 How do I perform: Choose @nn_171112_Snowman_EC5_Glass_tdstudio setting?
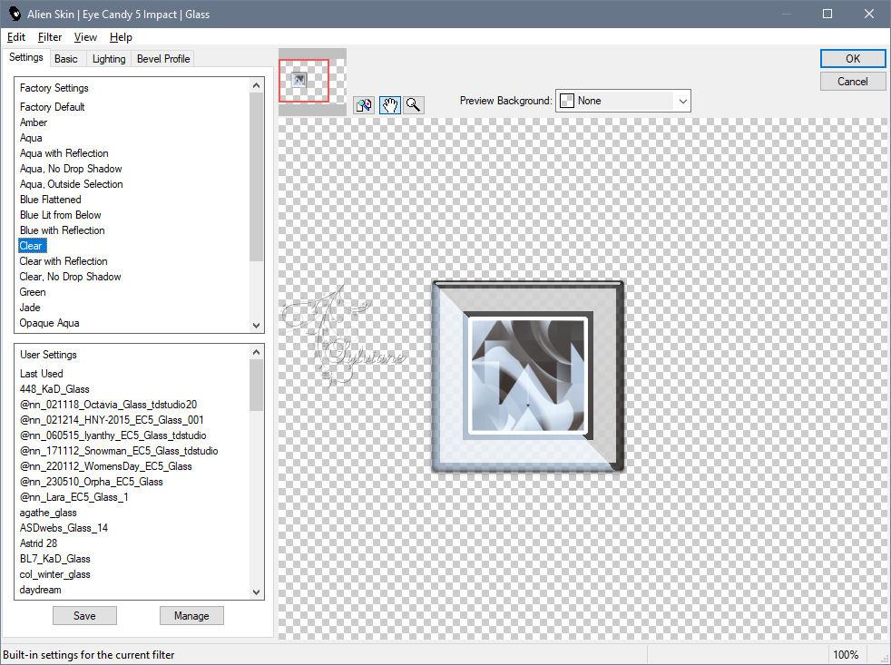pyautogui.click(x=119, y=450)
